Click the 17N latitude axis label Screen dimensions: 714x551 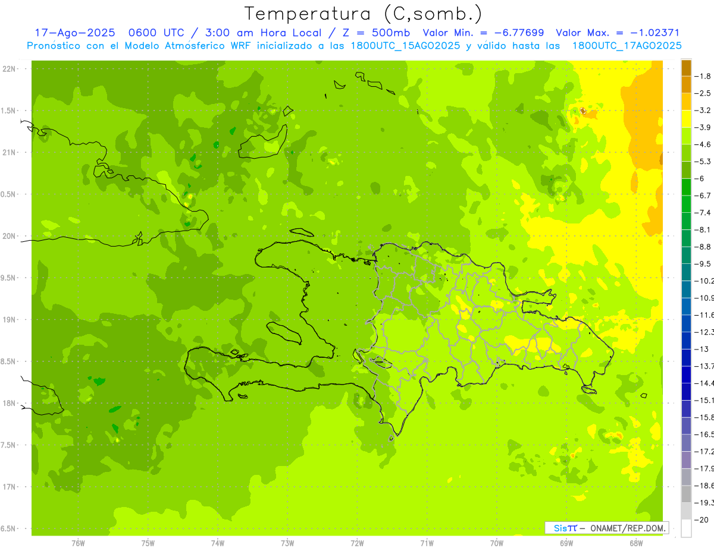tap(9, 487)
